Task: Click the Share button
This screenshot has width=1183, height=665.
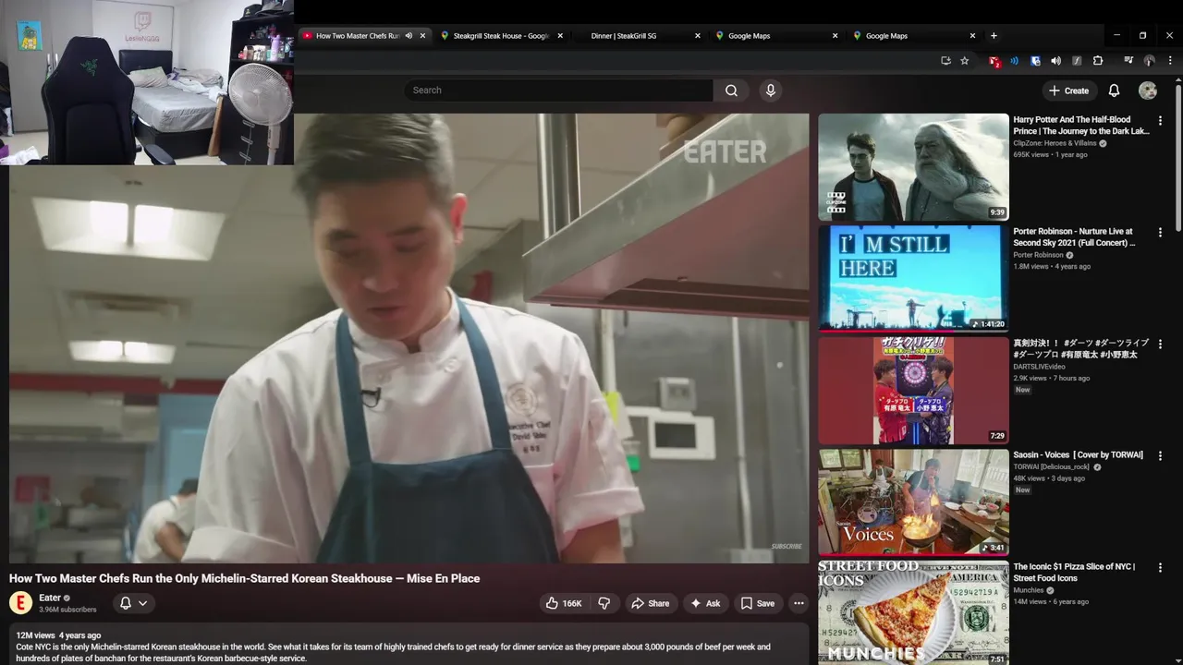Action: [650, 603]
